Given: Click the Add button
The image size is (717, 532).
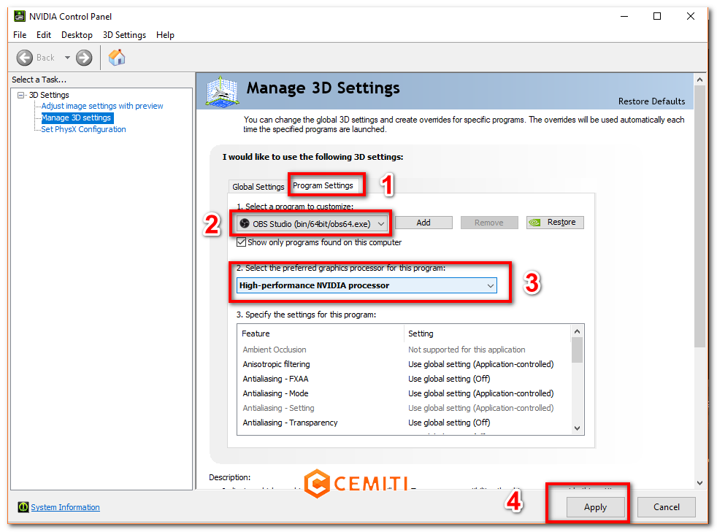Looking at the screenshot, I should point(423,223).
